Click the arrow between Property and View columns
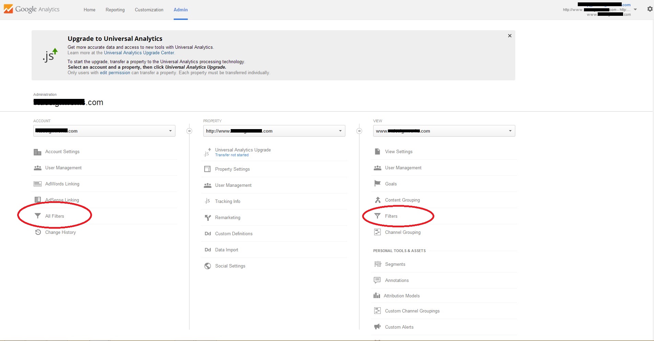Screen dimensions: 654x341 (x=359, y=131)
